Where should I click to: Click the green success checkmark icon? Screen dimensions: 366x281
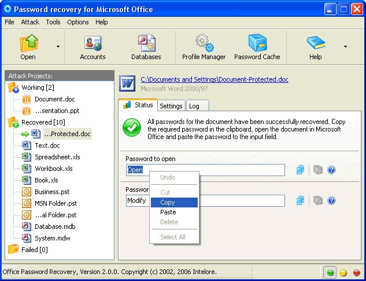132,127
